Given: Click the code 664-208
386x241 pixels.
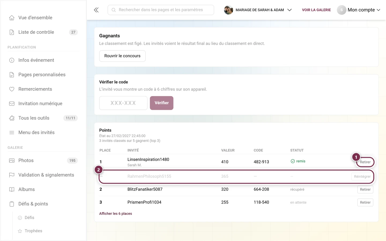Looking at the screenshot, I should pos(261,189).
